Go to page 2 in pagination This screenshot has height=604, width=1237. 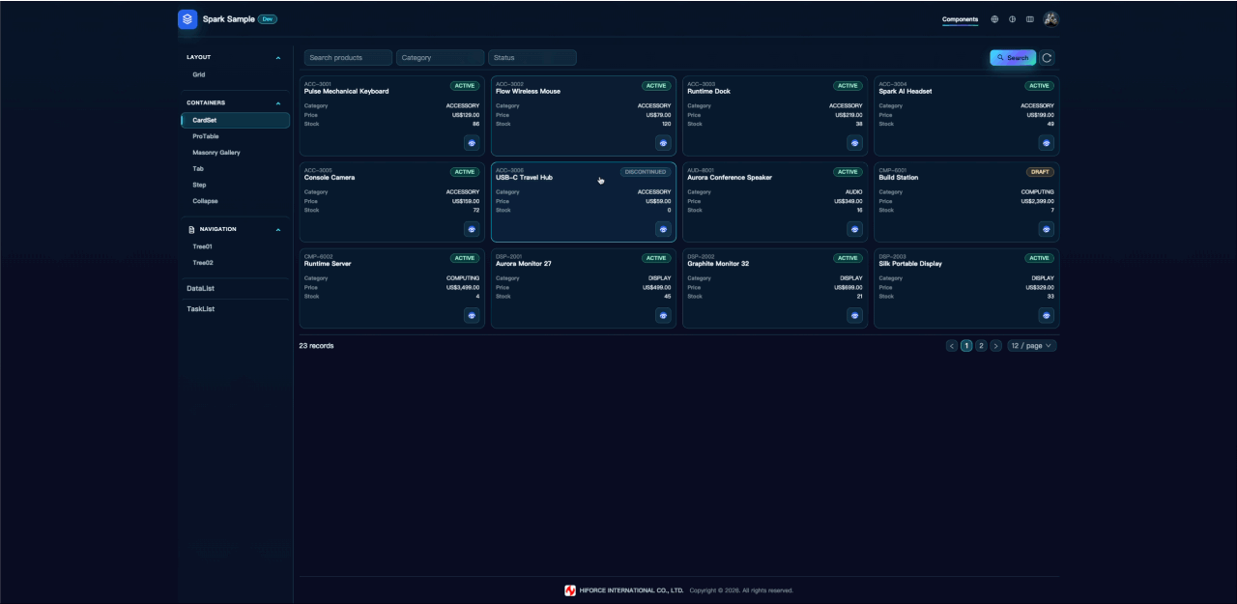point(981,346)
